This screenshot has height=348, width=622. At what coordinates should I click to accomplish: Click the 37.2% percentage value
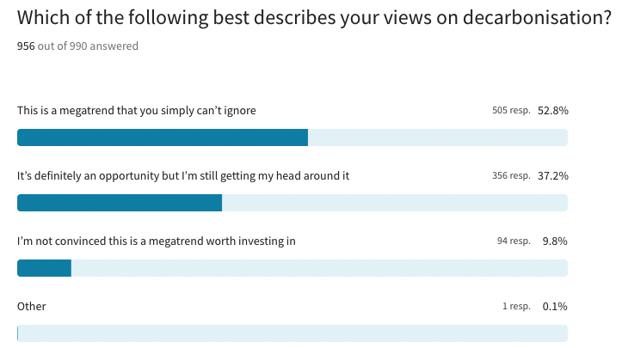tap(553, 176)
